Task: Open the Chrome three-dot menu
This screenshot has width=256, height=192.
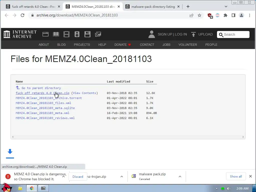Action: click(x=249, y=15)
